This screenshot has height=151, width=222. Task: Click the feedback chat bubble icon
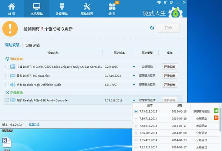pyautogui.click(x=159, y=3)
